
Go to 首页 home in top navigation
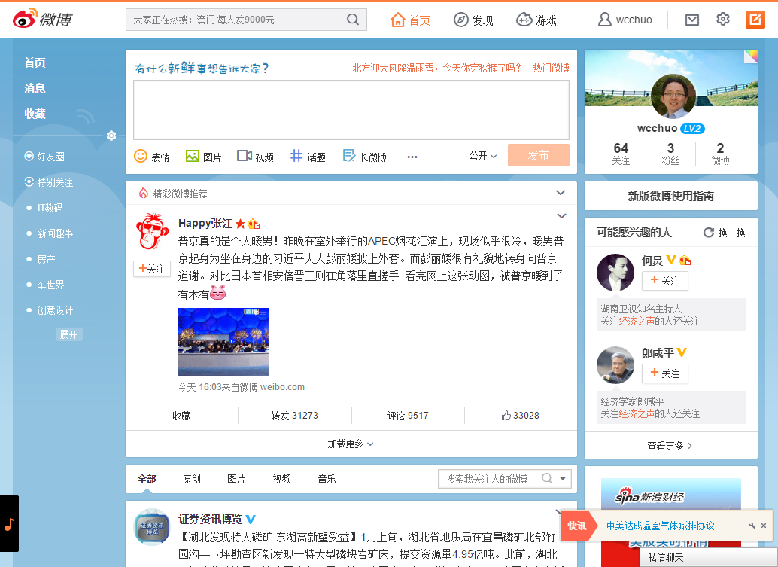(x=410, y=20)
